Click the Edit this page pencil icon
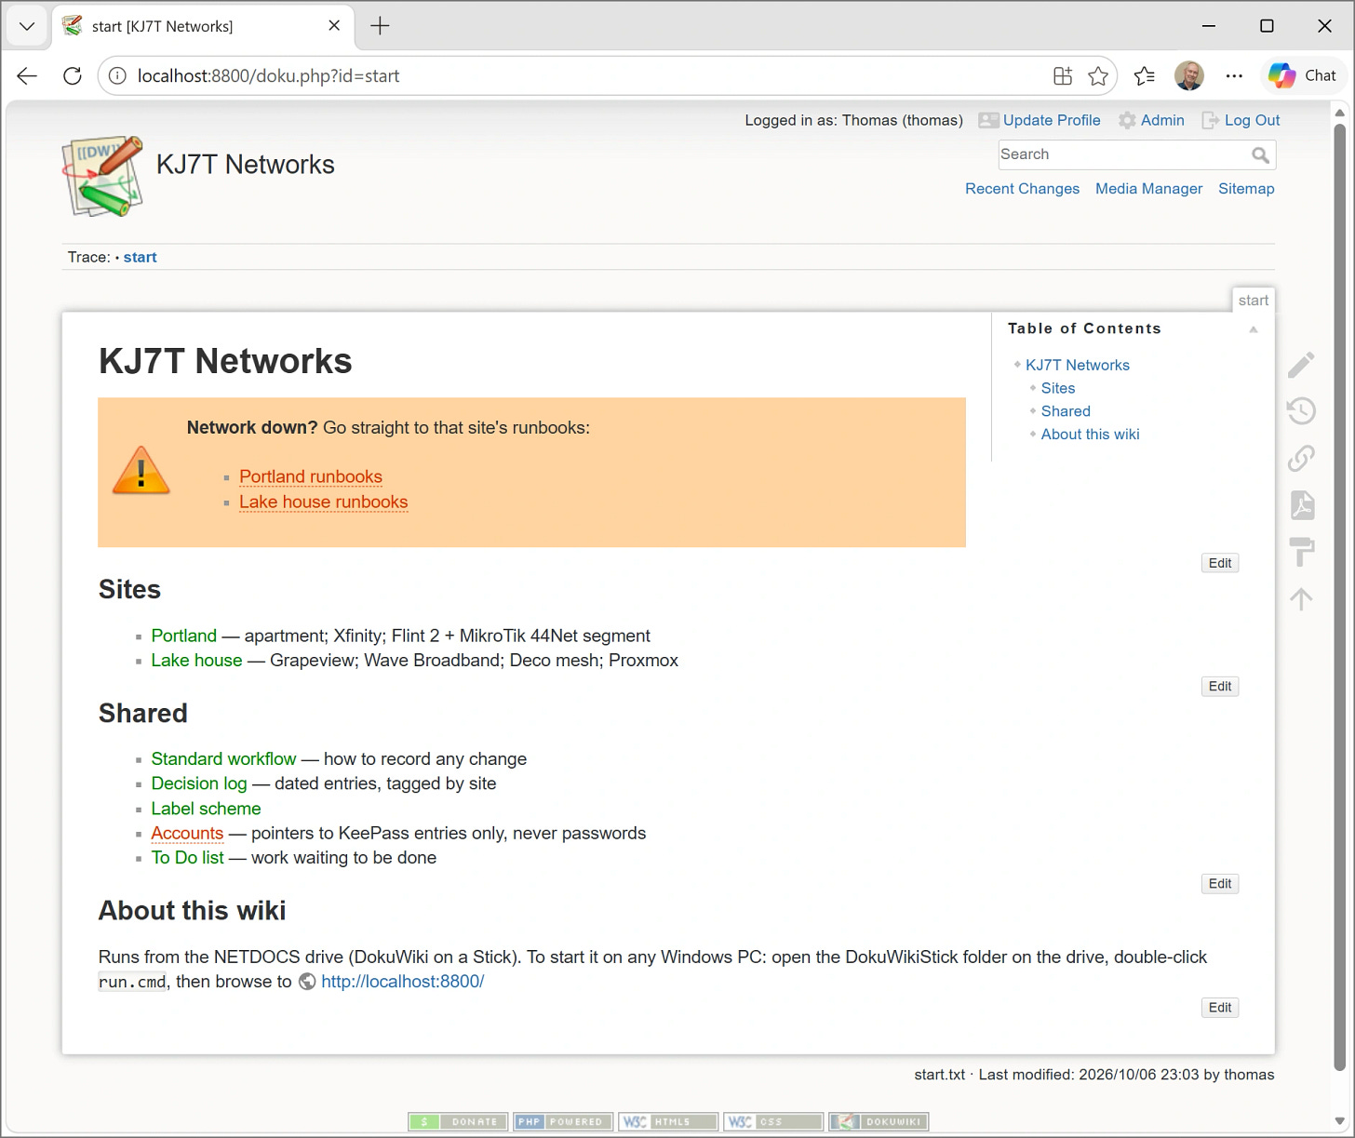Viewport: 1355px width, 1138px height. pos(1301,365)
